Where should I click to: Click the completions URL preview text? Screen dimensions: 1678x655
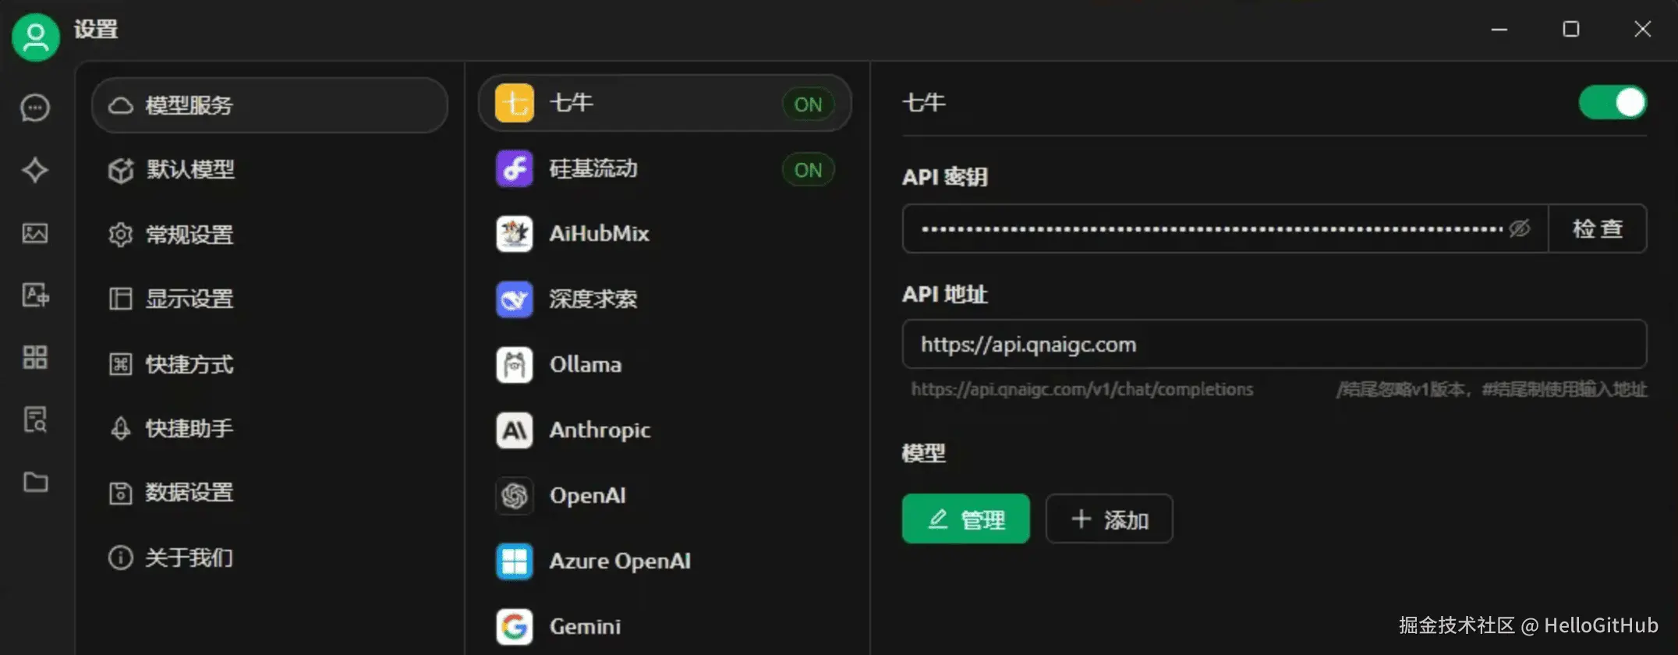click(x=1081, y=389)
